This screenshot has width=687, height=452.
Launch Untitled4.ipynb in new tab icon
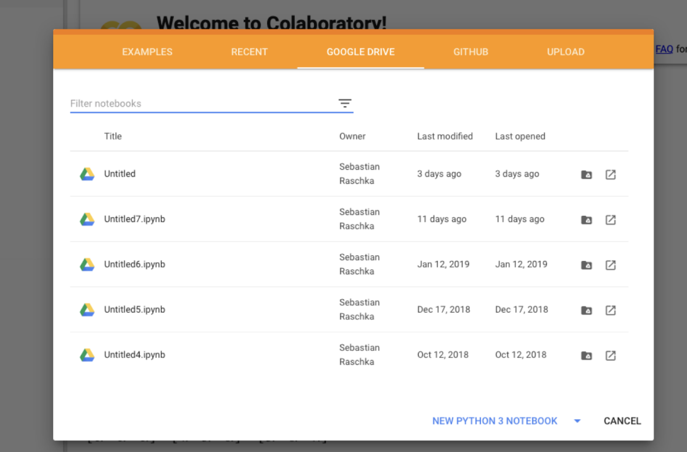click(611, 355)
